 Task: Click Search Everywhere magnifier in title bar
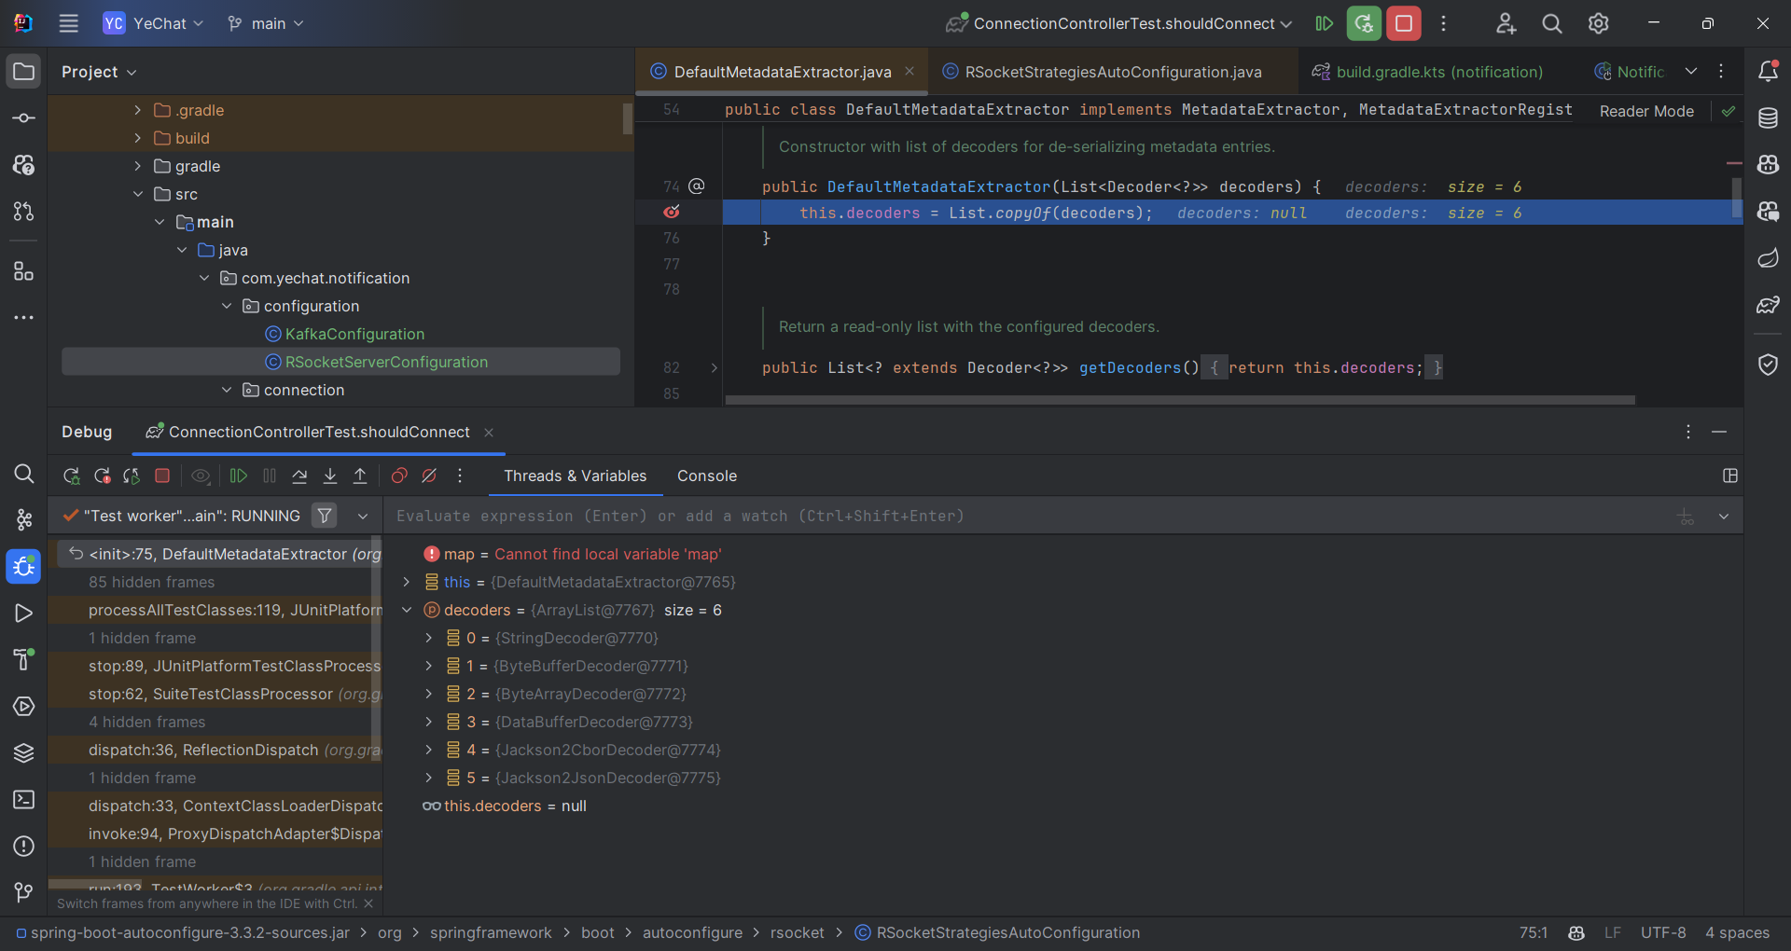pos(1552,23)
